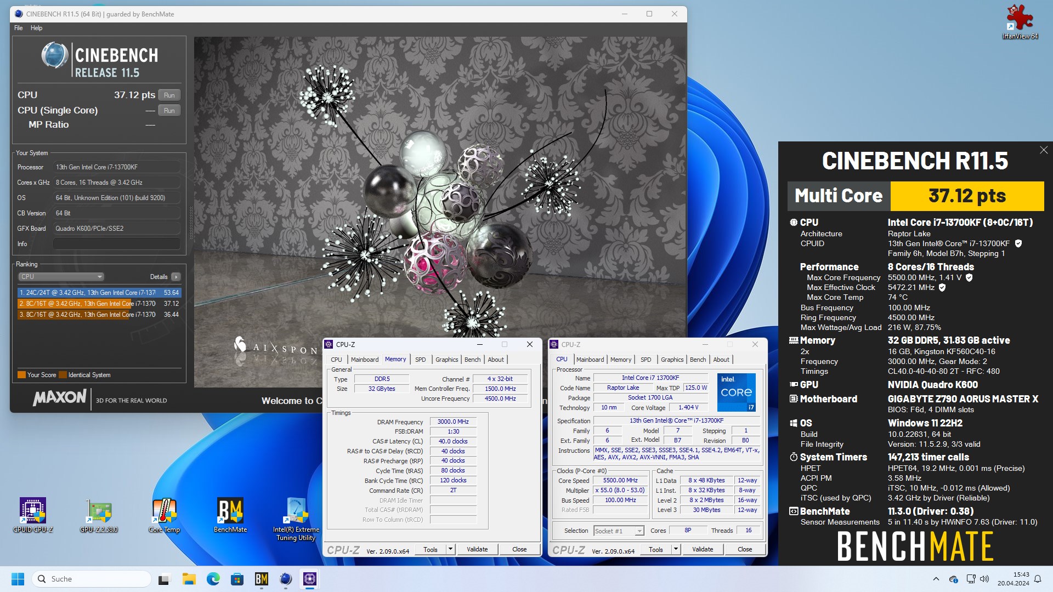The height and width of the screenshot is (592, 1053).
Task: Switch to Mainboard tab in left CPU-Z window
Action: [365, 360]
